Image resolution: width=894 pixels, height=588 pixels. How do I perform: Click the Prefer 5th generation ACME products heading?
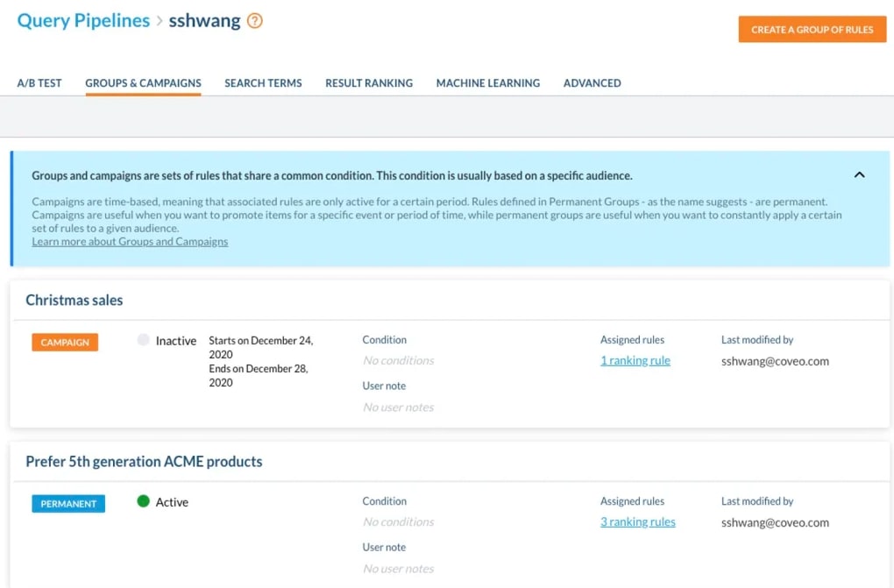tap(146, 462)
